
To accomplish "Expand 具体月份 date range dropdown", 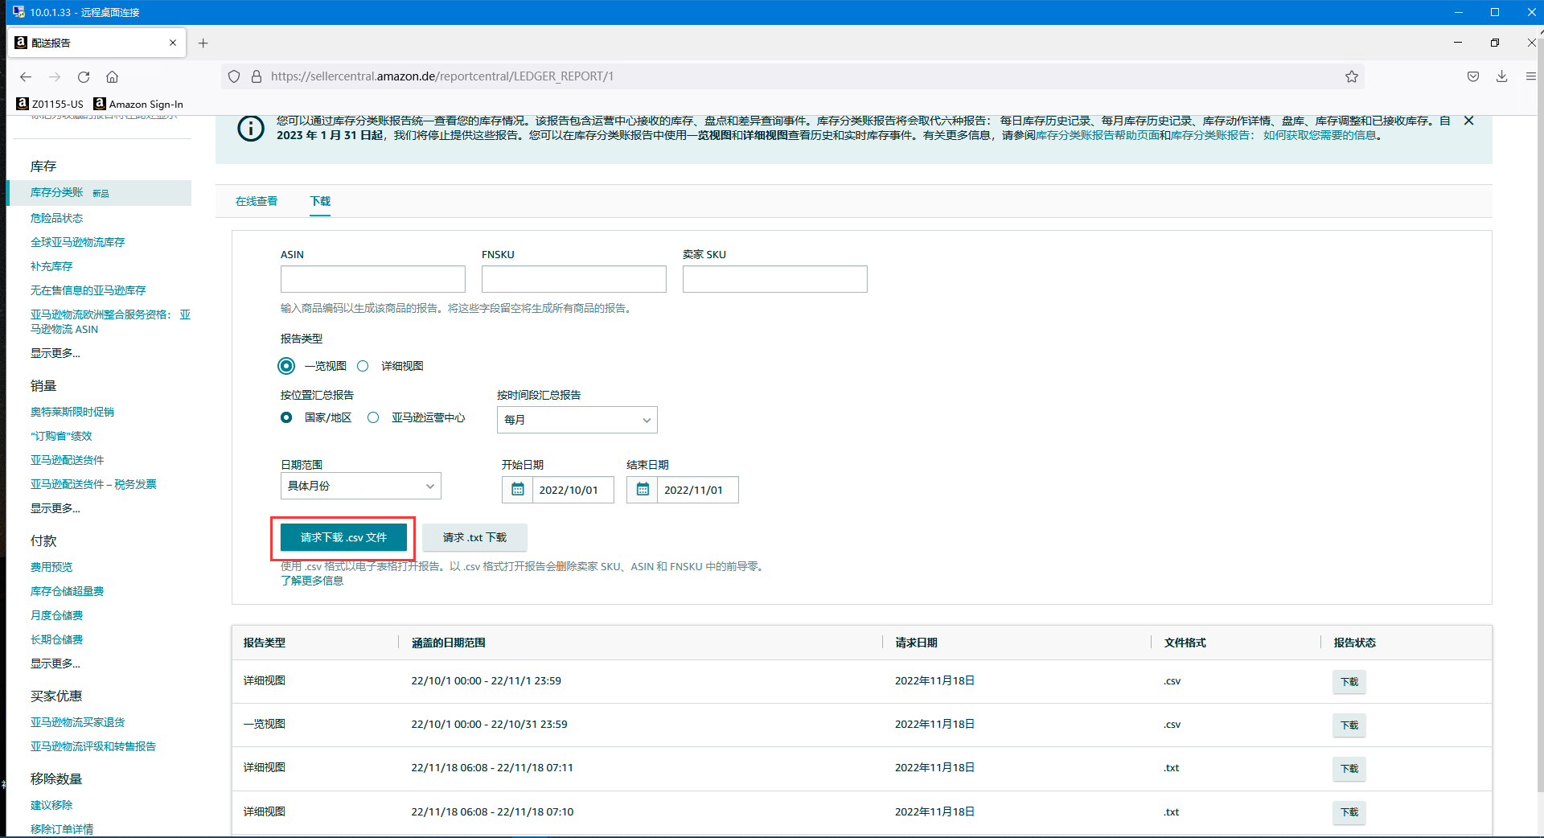I will click(361, 486).
